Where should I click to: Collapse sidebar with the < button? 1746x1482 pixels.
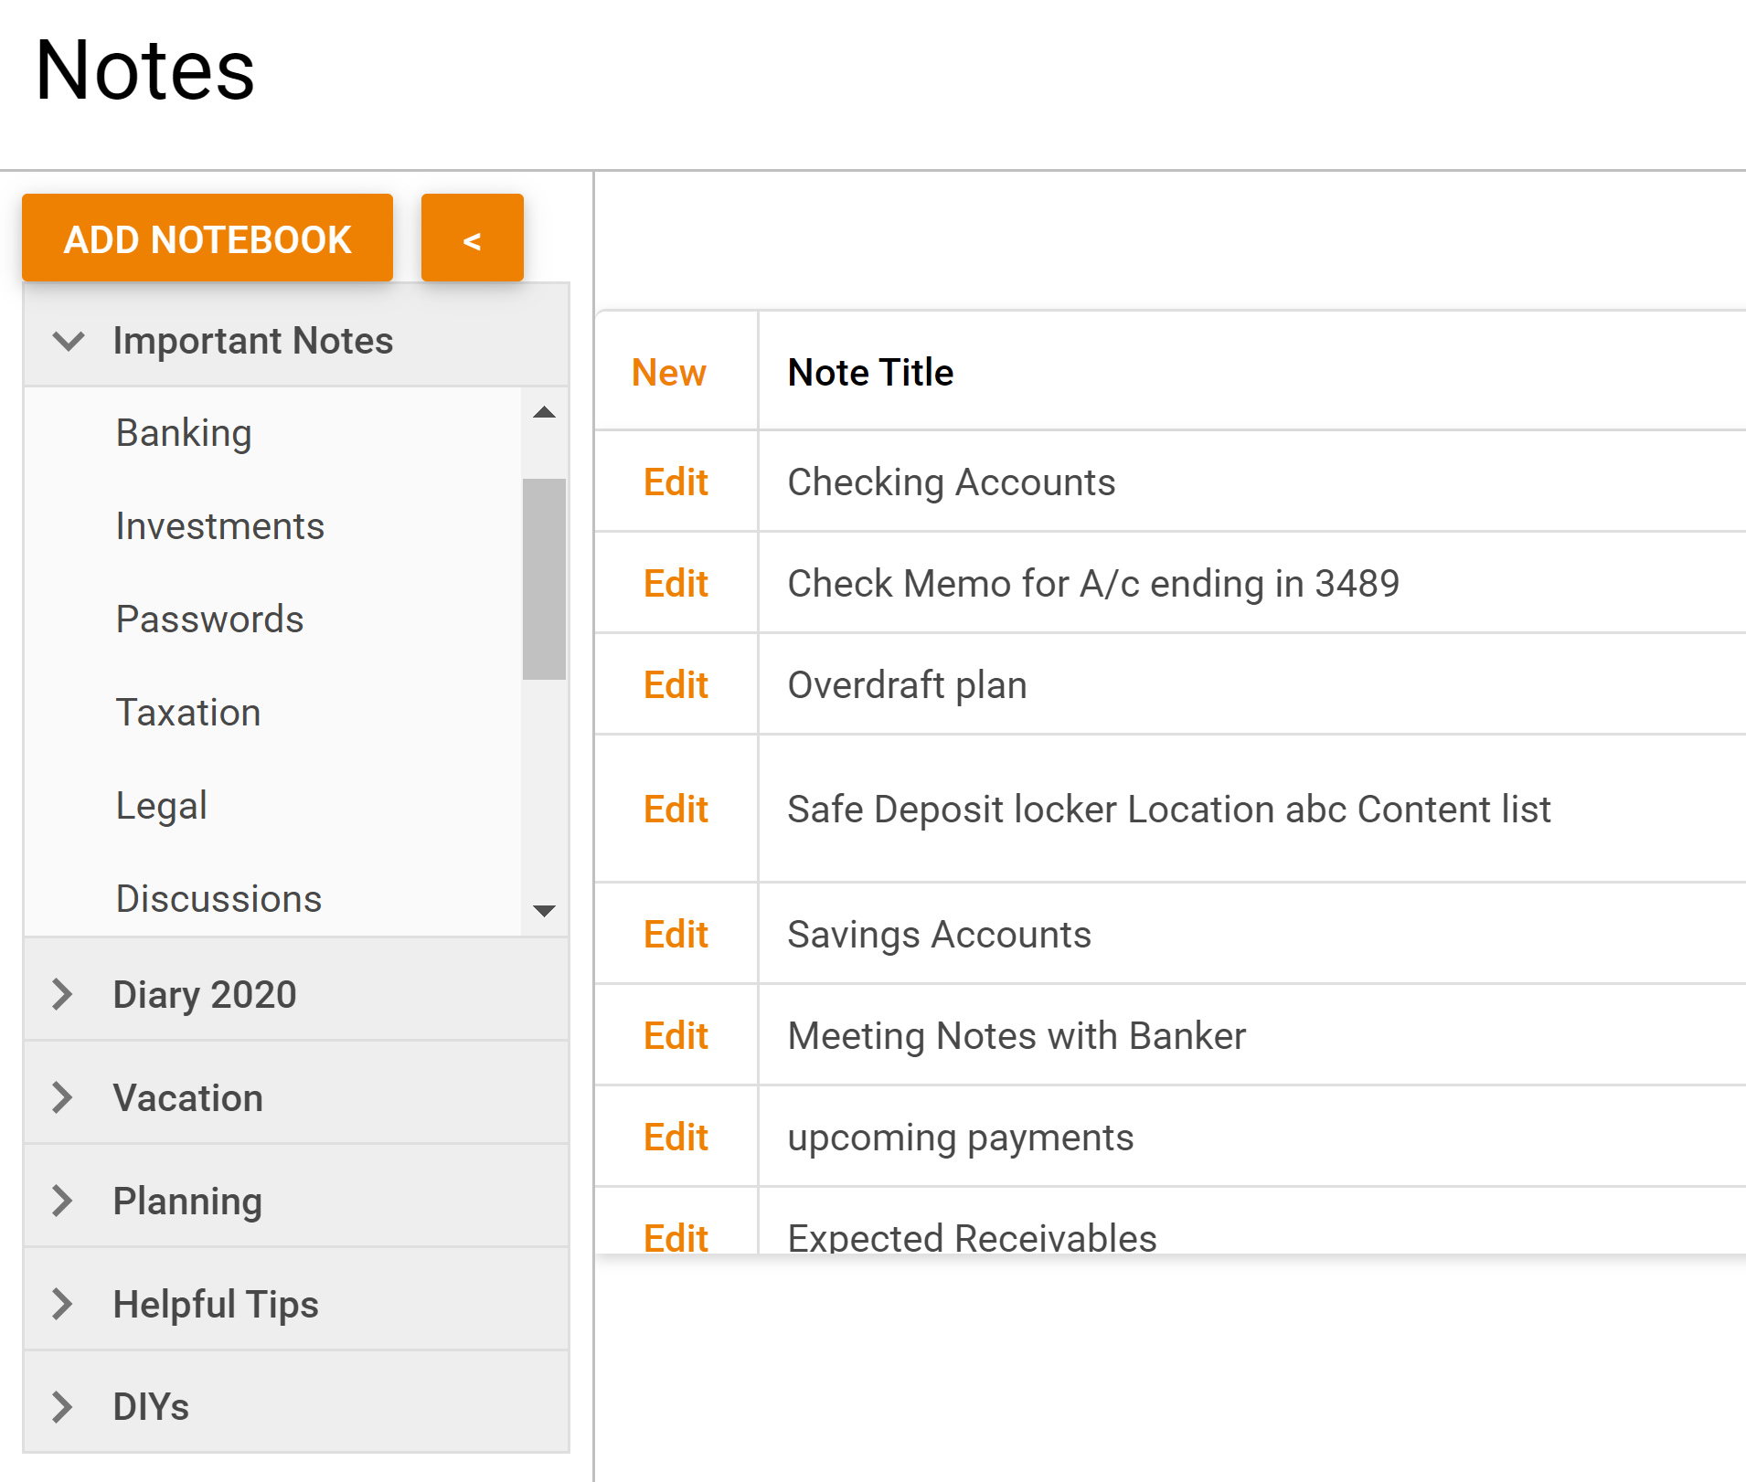coord(472,239)
